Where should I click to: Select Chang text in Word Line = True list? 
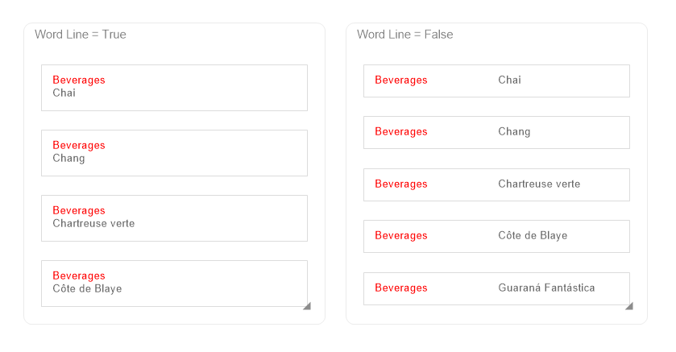(68, 159)
